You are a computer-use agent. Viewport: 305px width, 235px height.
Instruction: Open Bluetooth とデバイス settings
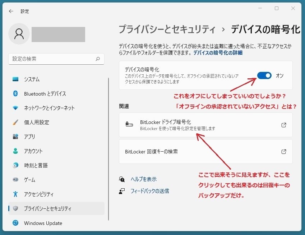pos(56,93)
